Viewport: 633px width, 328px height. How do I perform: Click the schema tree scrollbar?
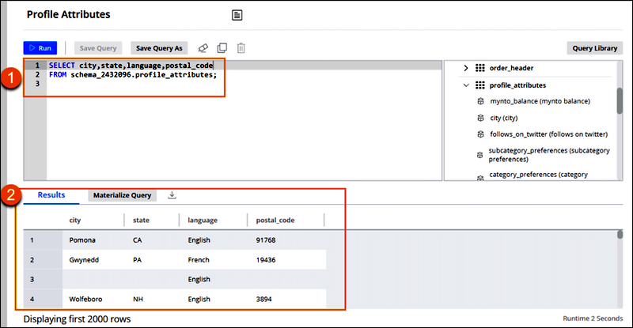tap(620, 101)
